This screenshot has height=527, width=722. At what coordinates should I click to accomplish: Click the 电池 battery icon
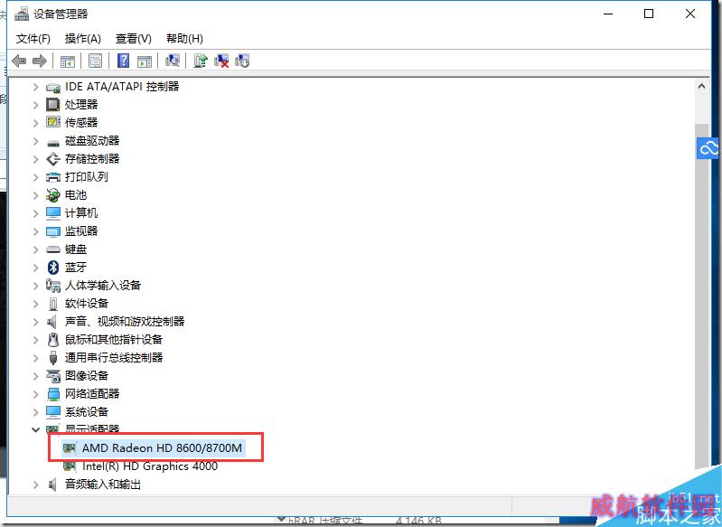tap(53, 195)
